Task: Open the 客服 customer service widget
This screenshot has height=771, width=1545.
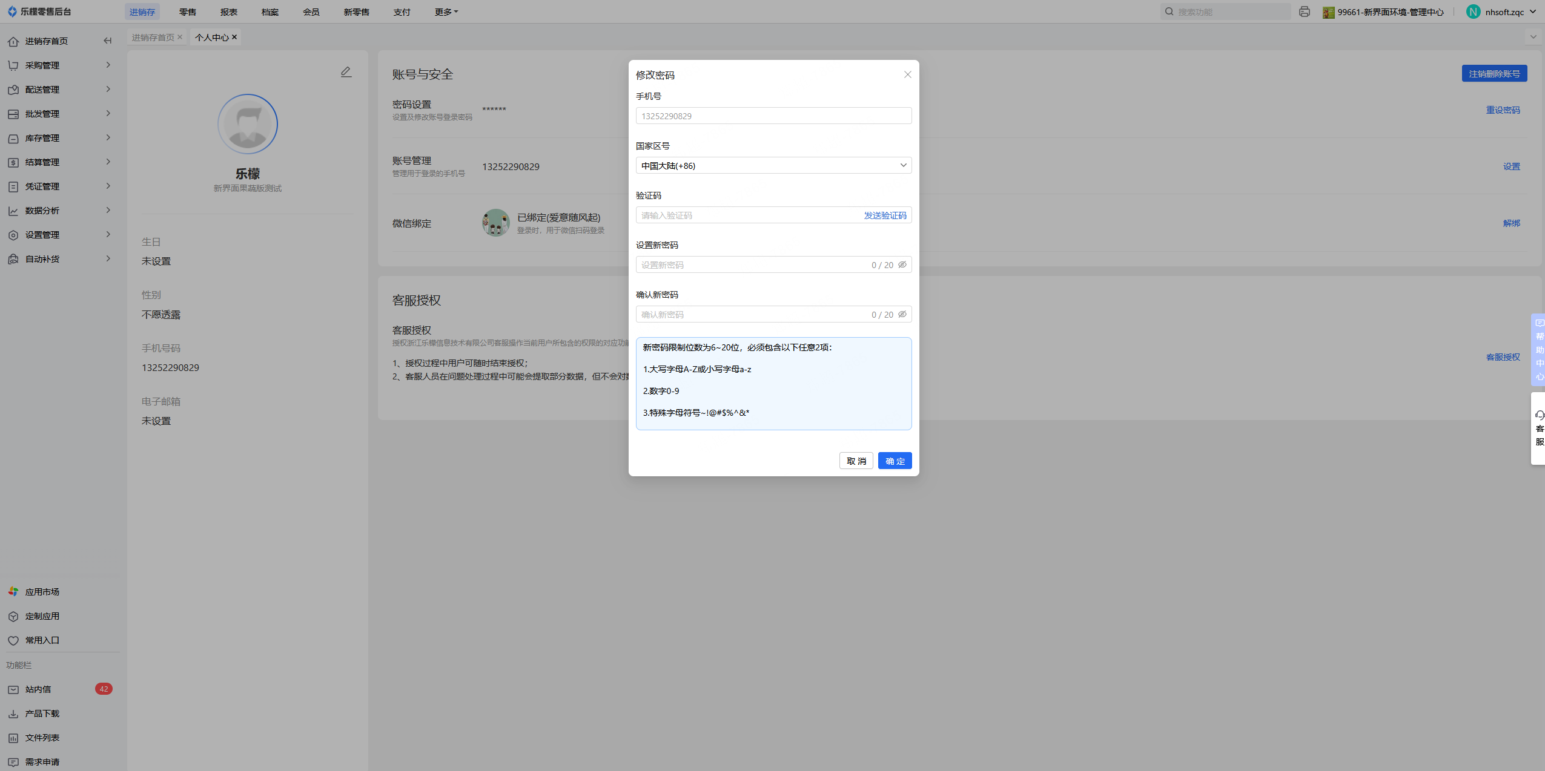Action: (1539, 428)
